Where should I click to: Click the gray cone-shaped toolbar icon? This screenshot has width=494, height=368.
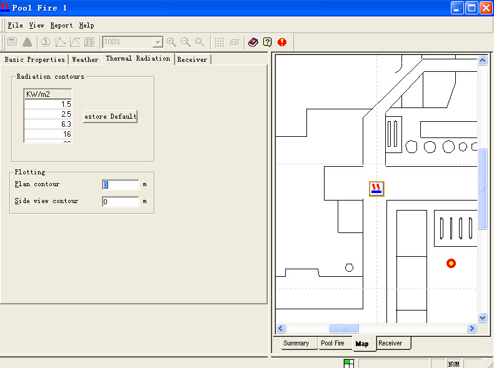[x=27, y=42]
